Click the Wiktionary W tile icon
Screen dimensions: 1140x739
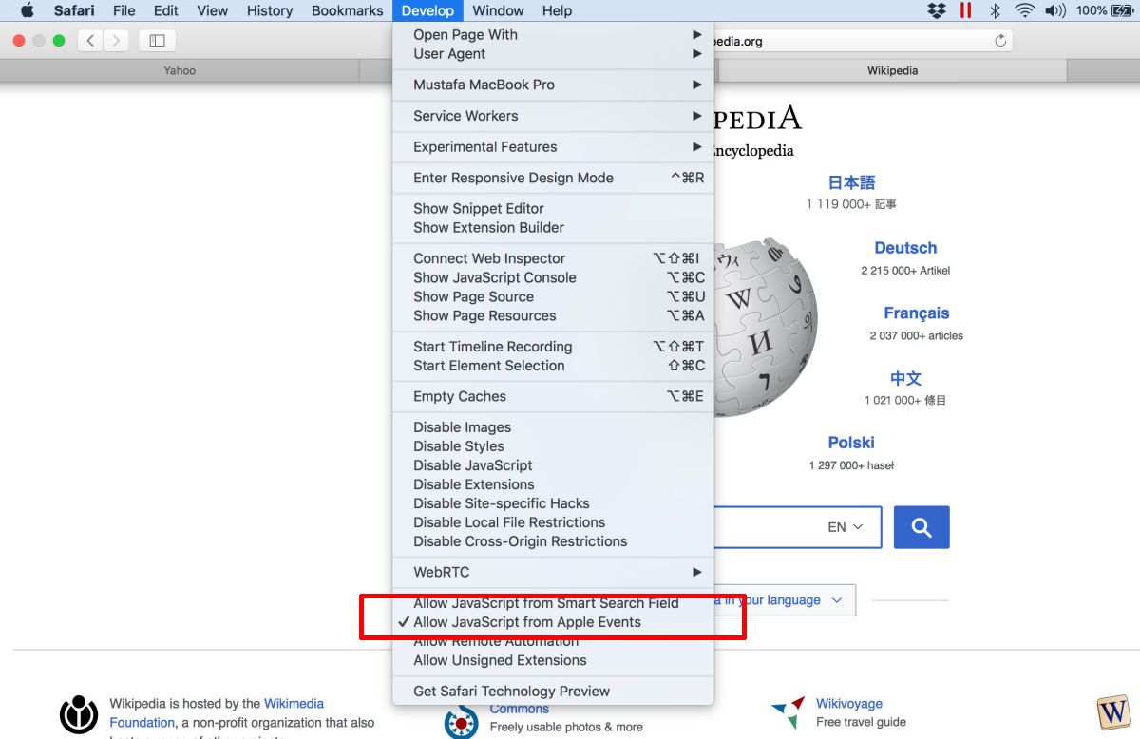click(1112, 711)
